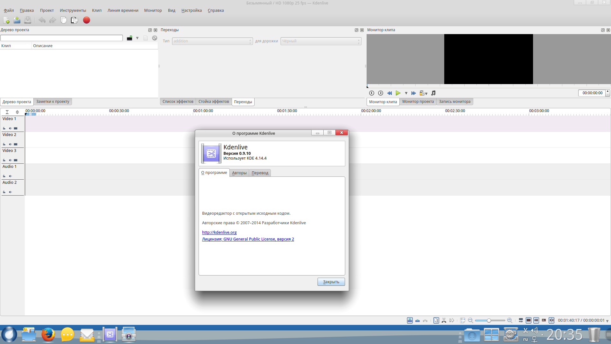The width and height of the screenshot is (611, 344).
Task: Open the track 'Чёрный' dropdown
Action: point(321,41)
